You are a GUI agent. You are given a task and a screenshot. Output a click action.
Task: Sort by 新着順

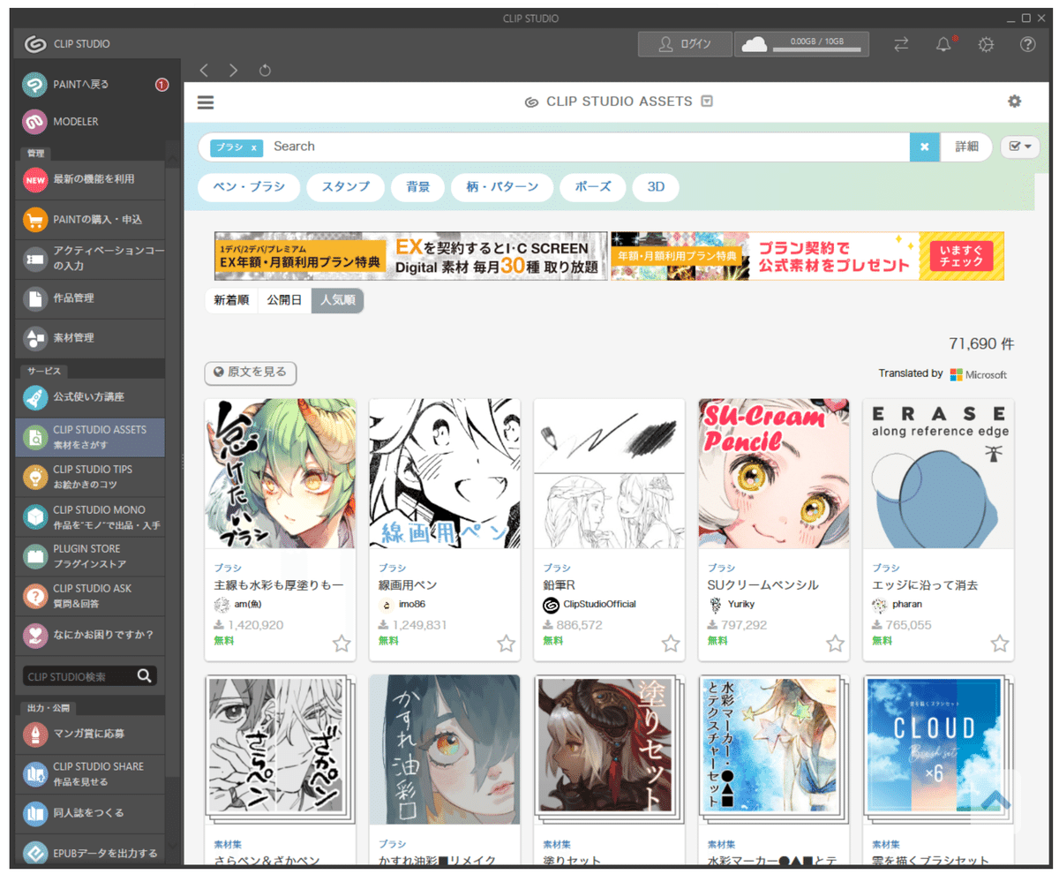tap(231, 300)
